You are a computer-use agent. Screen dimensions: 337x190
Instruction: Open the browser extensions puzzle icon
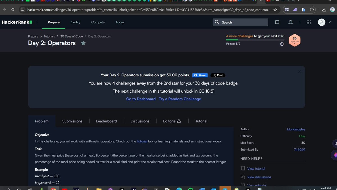point(312,10)
